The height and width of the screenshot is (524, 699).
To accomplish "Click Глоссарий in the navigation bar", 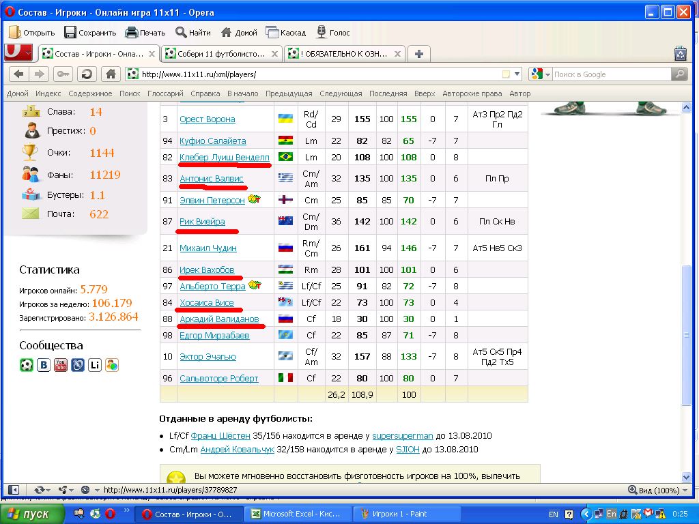I will (165, 93).
